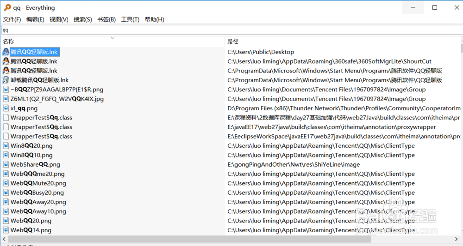
Task: Click path E:\gongPingAndOther\Nwt\res\ShiYeLine\image
Action: pos(294,164)
